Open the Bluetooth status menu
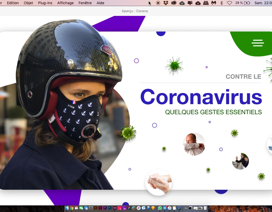The image size is (272, 212). (x=221, y=3)
